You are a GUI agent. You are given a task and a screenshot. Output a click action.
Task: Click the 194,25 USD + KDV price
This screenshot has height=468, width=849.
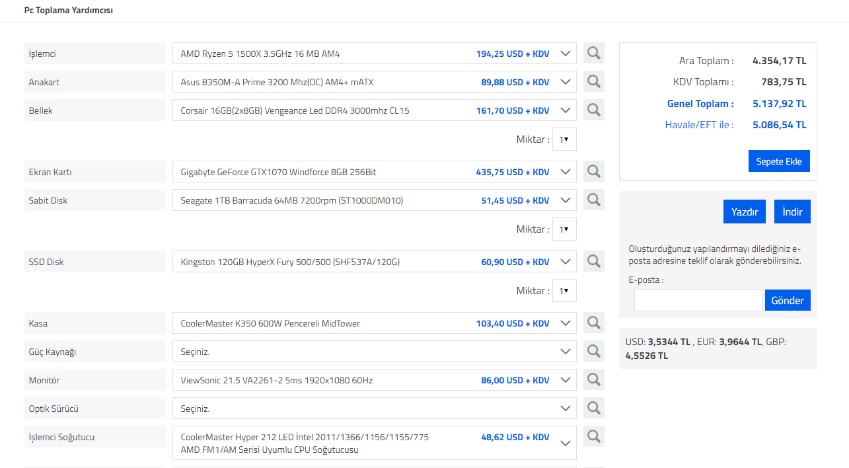pyautogui.click(x=513, y=54)
